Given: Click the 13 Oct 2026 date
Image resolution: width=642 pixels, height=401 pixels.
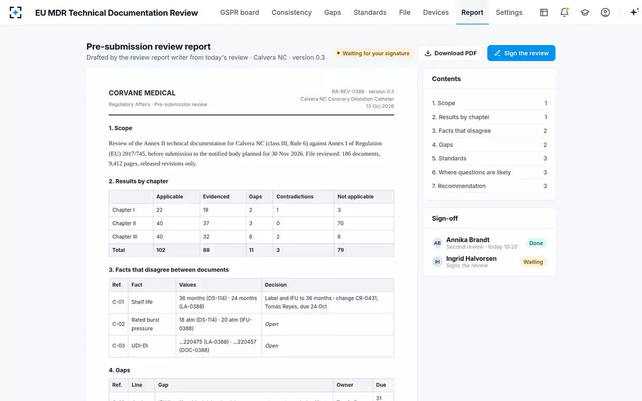Looking at the screenshot, I should (x=380, y=106).
